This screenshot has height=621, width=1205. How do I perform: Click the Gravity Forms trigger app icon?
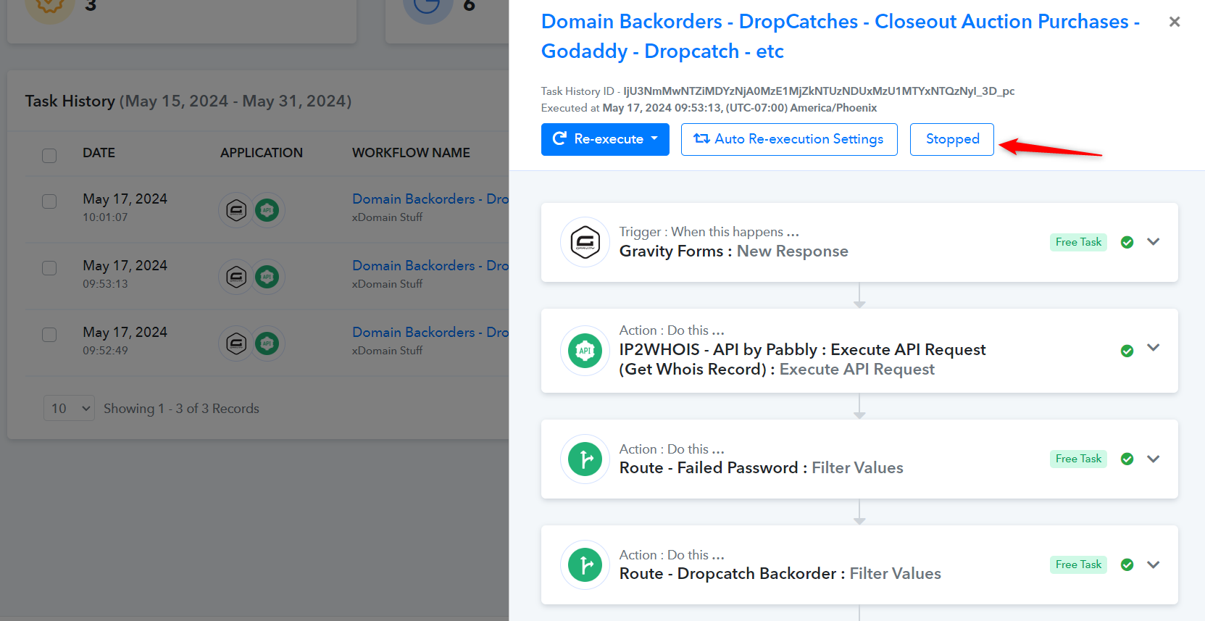(x=585, y=242)
